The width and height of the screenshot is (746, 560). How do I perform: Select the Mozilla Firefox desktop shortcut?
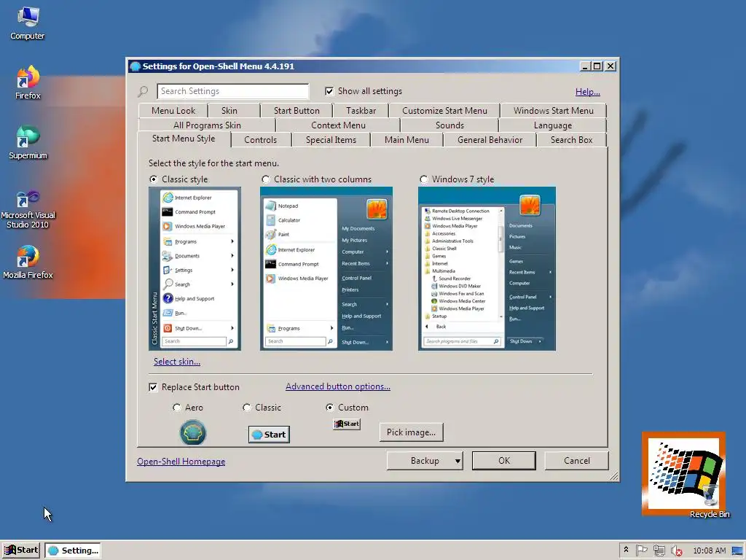[x=28, y=262]
